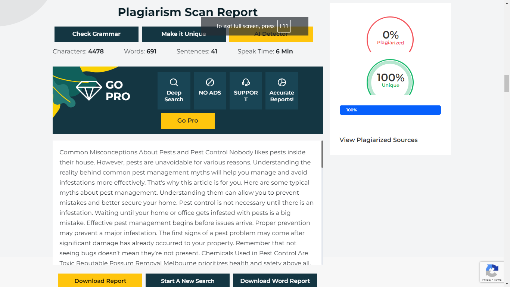Click the Go Pro diamond logo

(89, 90)
